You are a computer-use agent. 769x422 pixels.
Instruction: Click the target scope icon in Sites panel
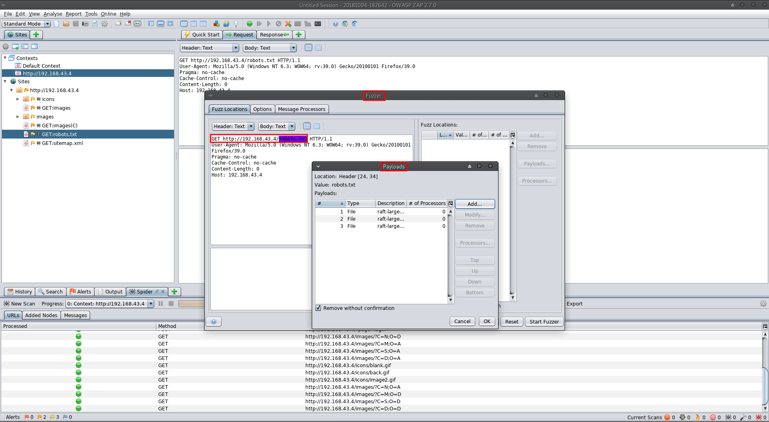[6, 46]
